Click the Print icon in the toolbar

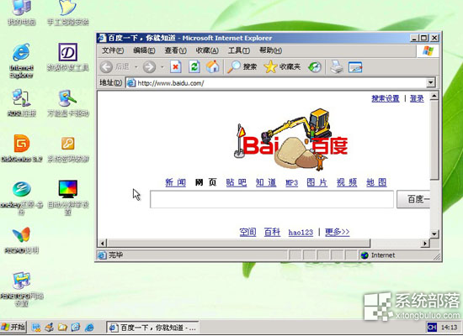[x=337, y=67]
